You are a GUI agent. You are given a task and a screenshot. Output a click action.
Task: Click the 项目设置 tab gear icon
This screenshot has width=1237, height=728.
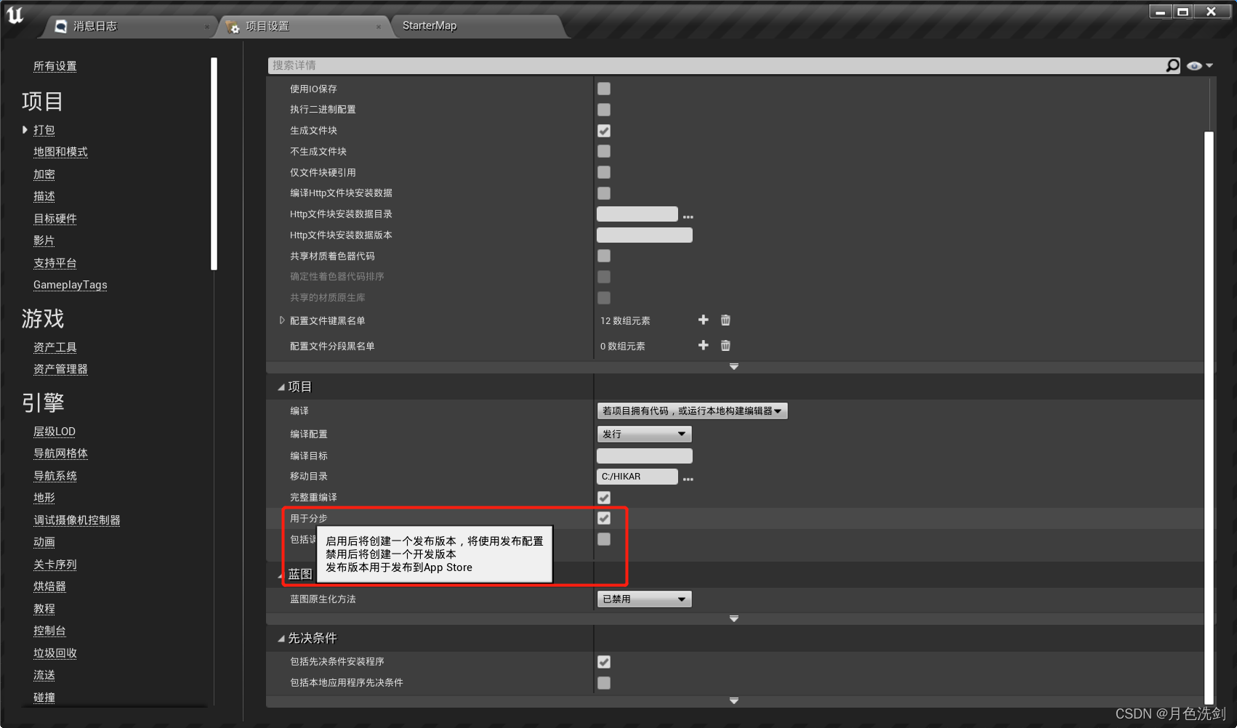point(233,27)
